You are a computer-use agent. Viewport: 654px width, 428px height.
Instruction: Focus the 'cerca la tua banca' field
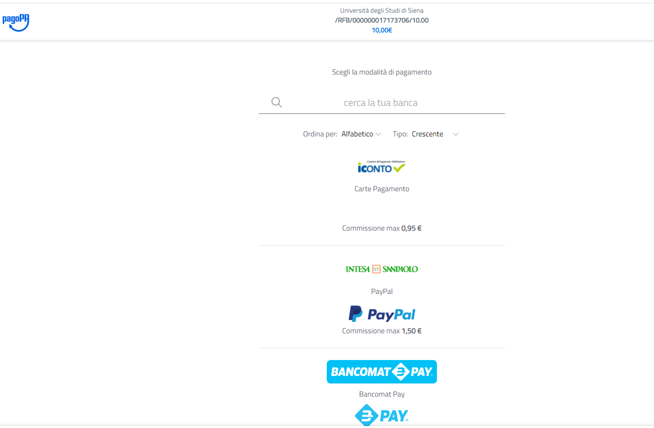click(382, 103)
